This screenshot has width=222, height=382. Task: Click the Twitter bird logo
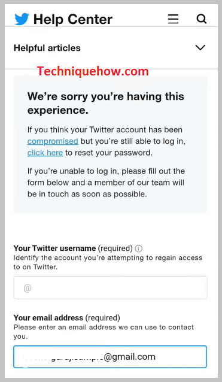[22, 19]
